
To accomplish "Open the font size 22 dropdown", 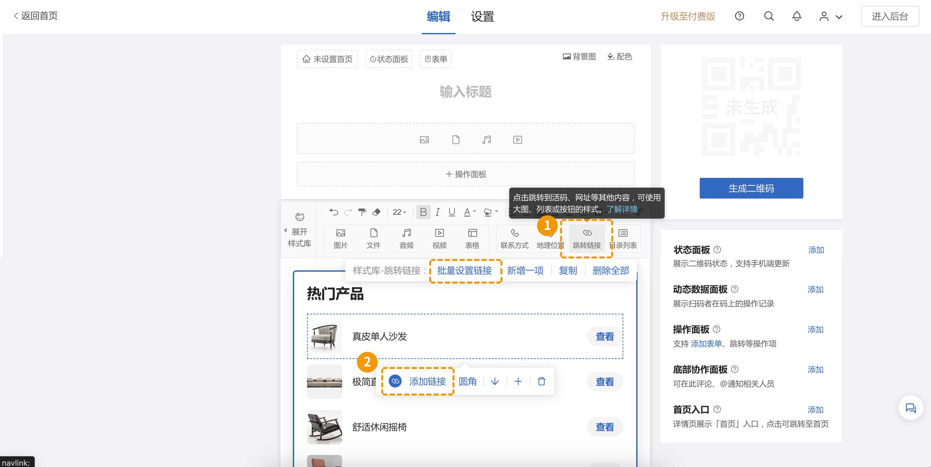I will point(399,212).
